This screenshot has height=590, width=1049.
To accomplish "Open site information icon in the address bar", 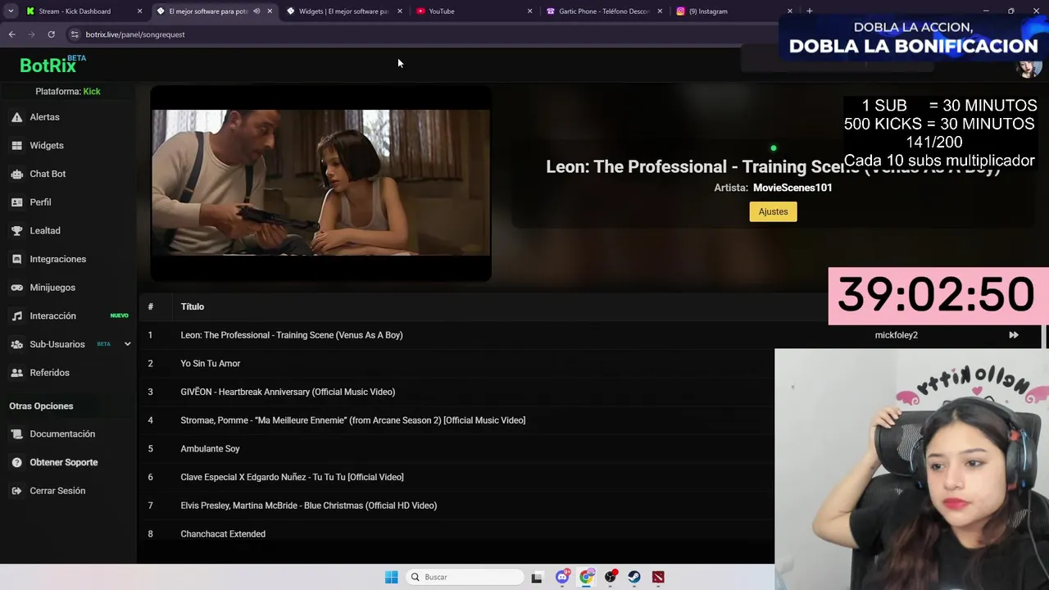I will 75,34.
